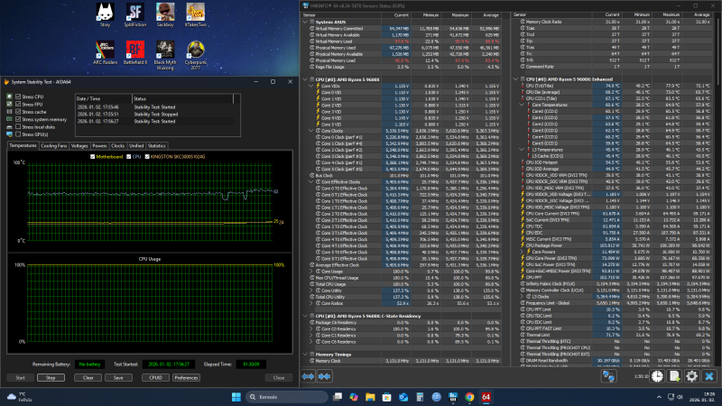Collapse the Core Temperatures sensor group

(523, 105)
